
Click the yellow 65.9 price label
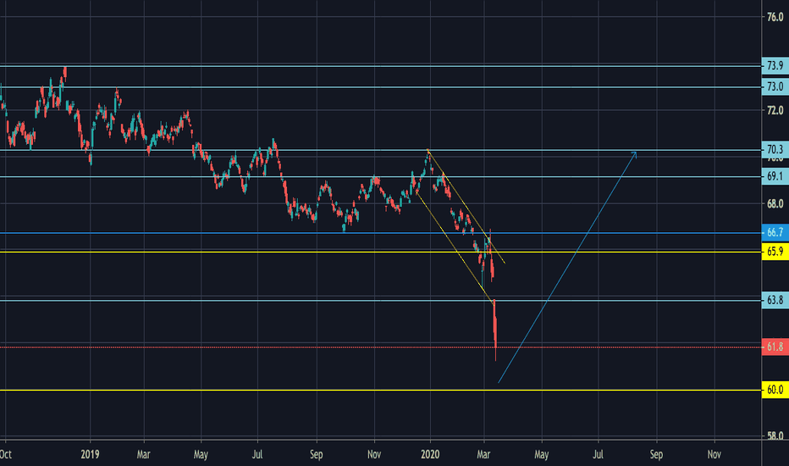(x=775, y=252)
